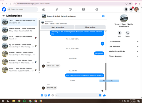Click the 6165009756 message bubble
Viewport: 142px width, 103px height.
51,88
